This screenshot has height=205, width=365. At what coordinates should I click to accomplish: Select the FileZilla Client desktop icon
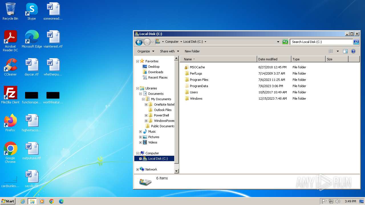(10, 95)
